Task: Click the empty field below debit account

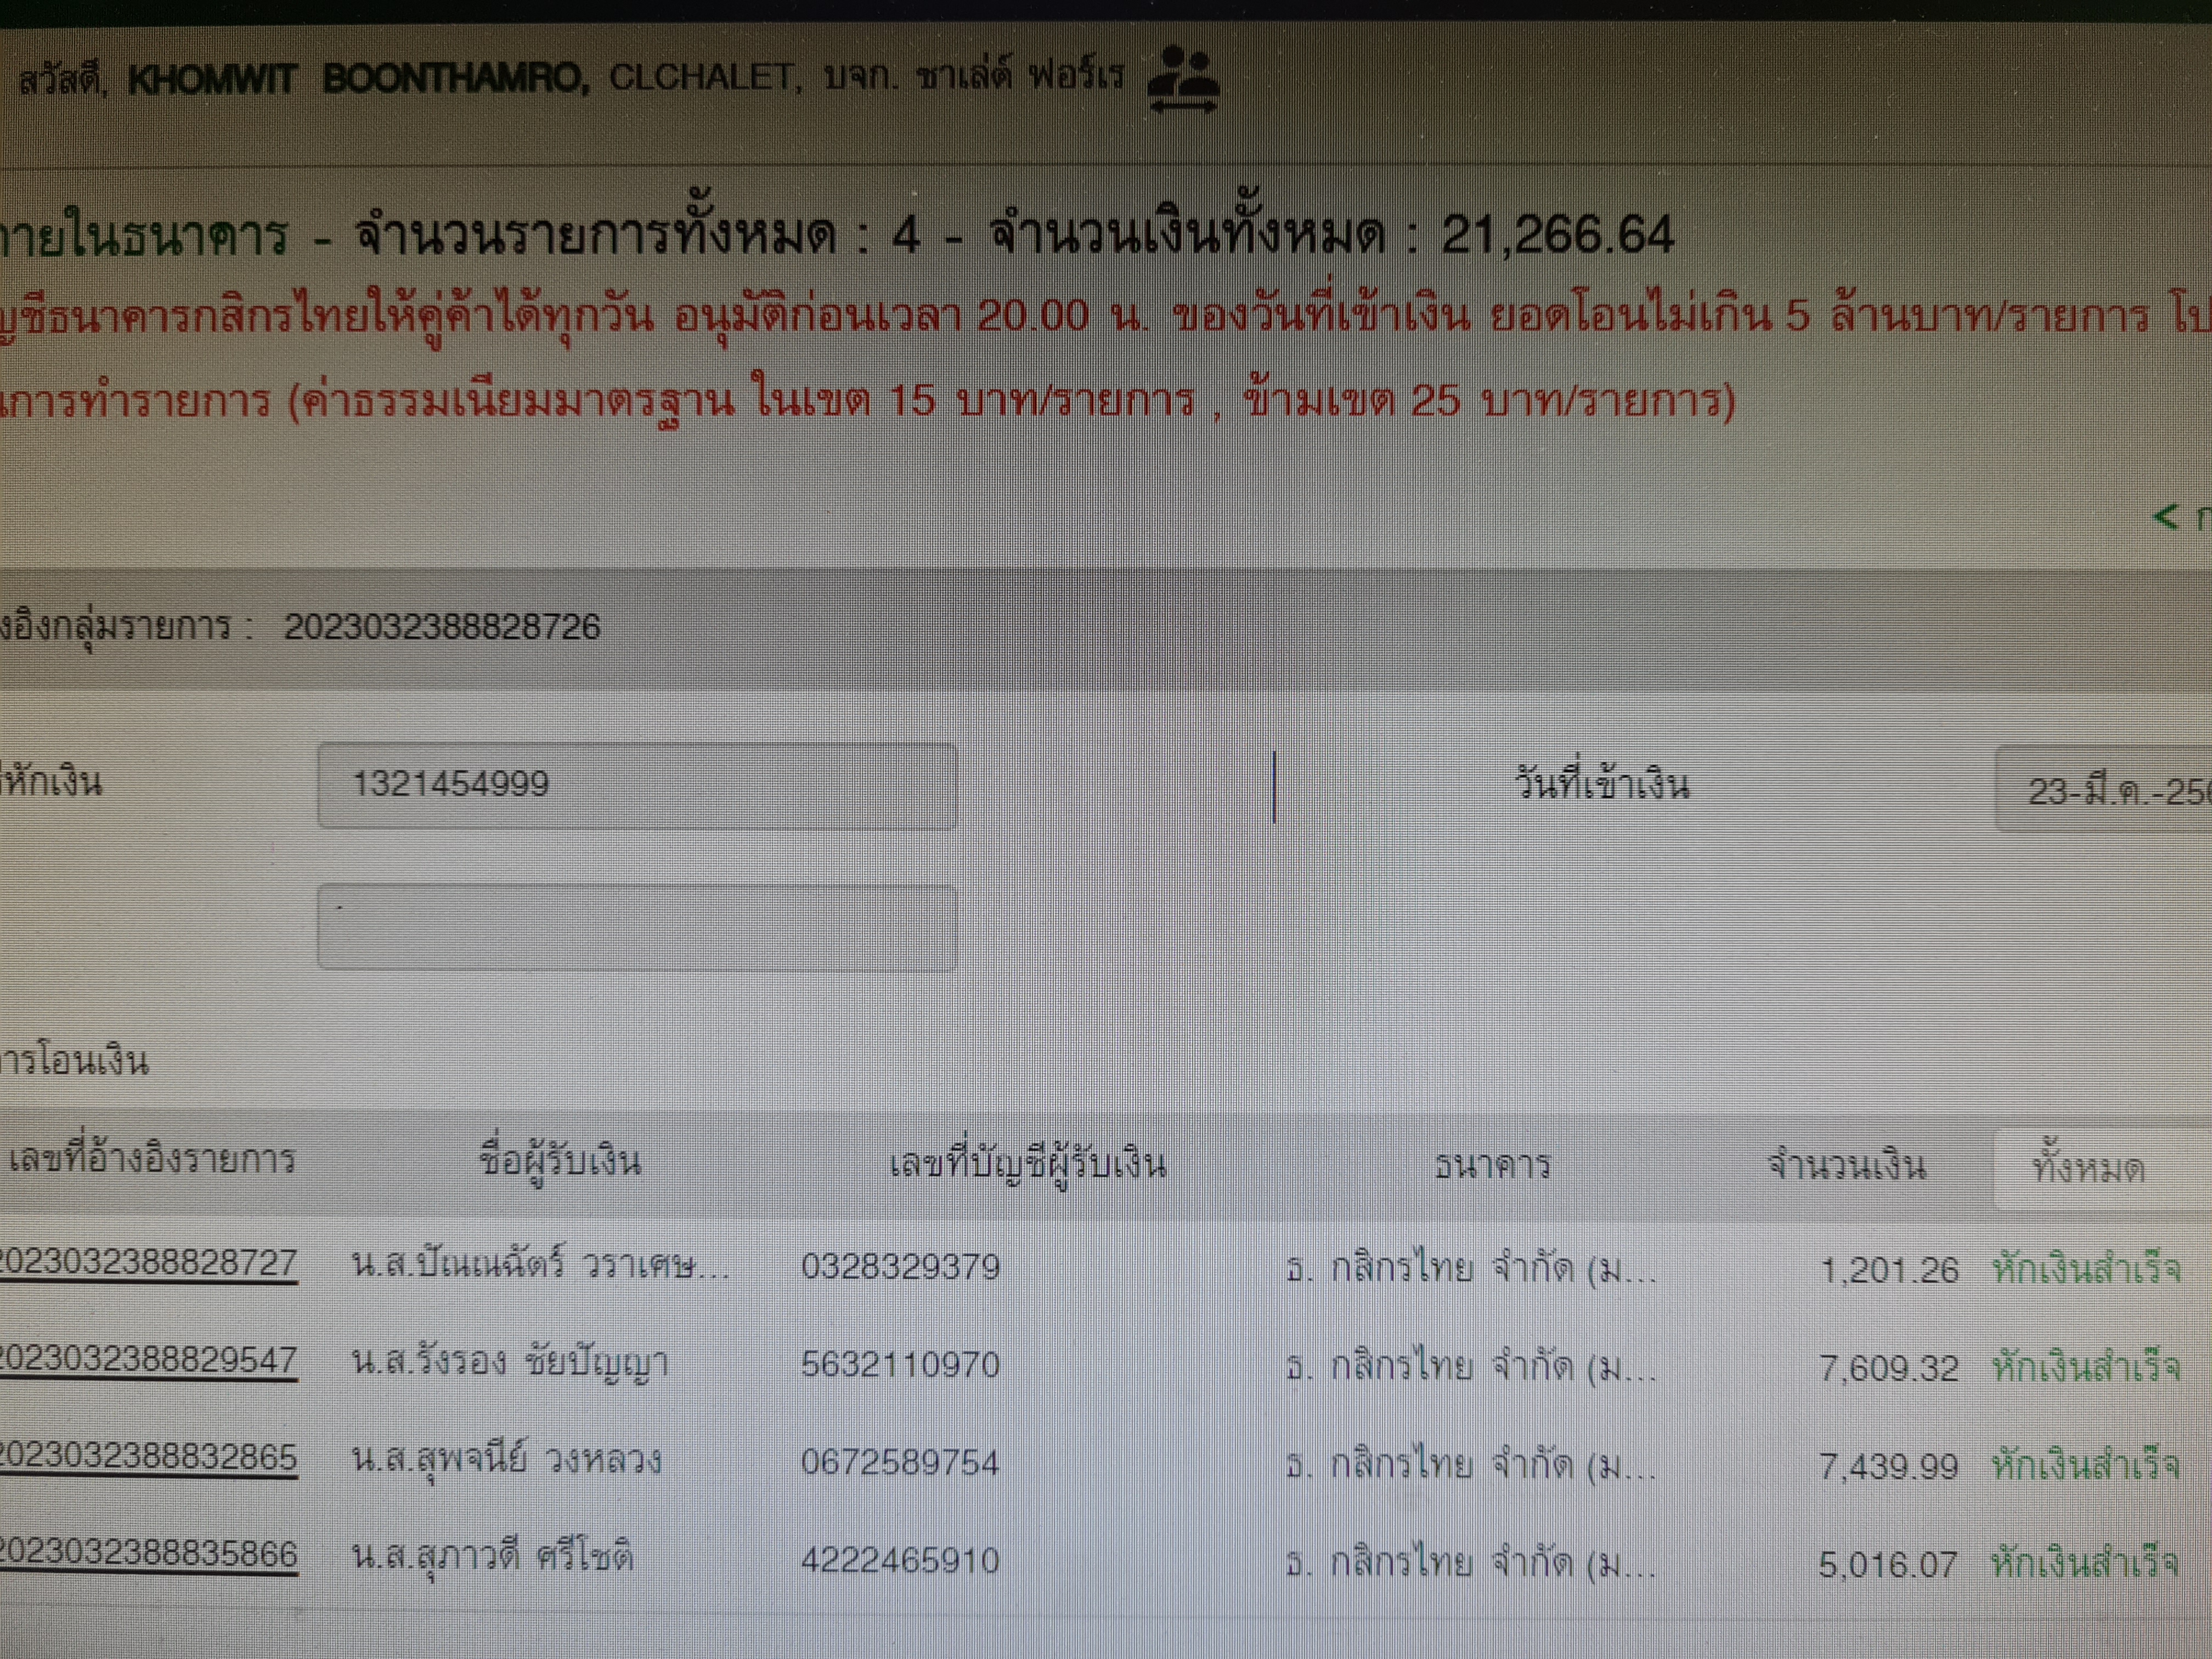Action: pos(637,928)
